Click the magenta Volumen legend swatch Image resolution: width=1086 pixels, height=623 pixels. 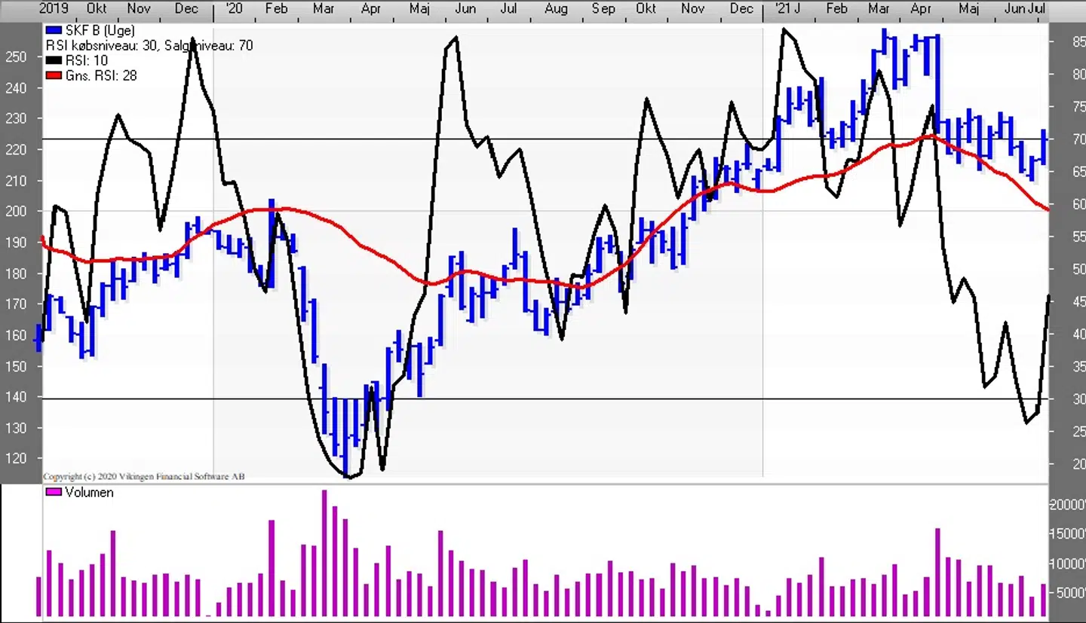[x=54, y=492]
